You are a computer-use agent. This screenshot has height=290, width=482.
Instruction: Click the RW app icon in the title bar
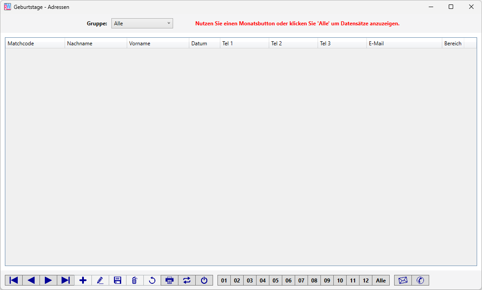8,7
